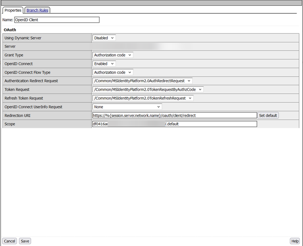Open the OpenID Connect Flow Type dropdown
The width and height of the screenshot is (303, 246).
point(113,72)
